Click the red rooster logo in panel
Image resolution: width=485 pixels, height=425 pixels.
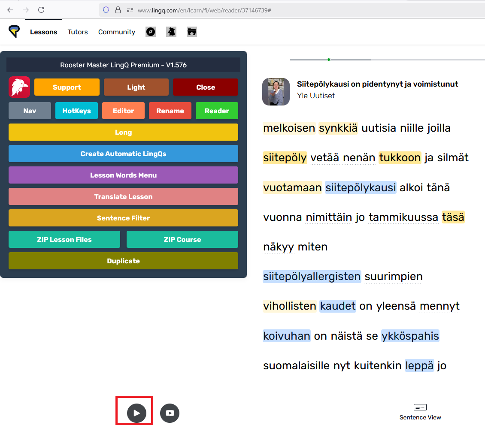pos(19,87)
